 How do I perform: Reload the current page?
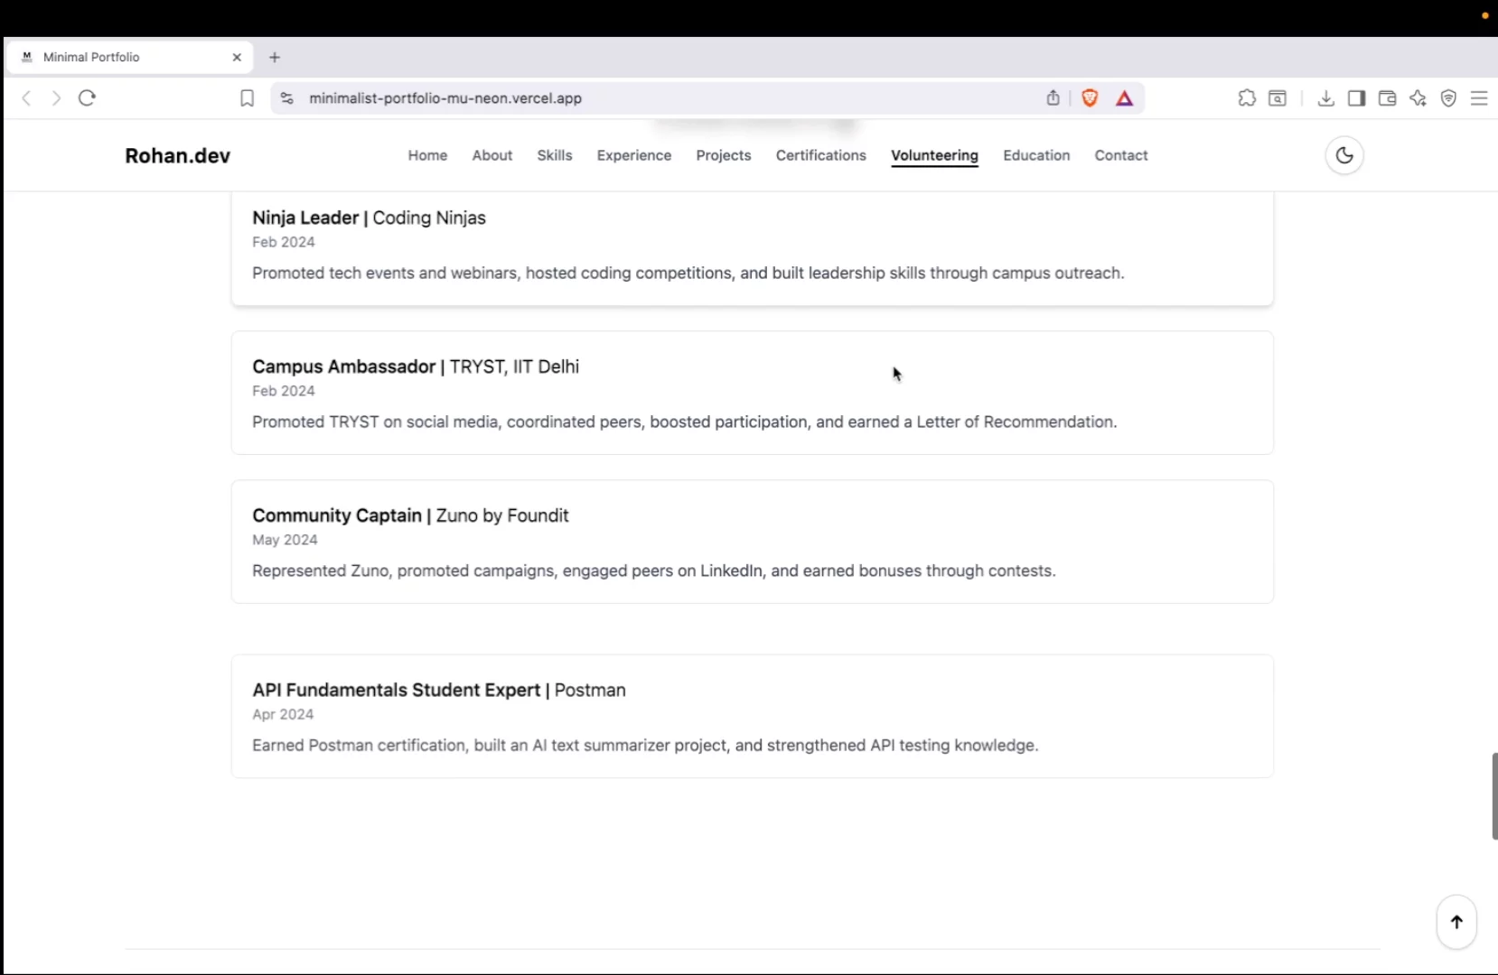(87, 98)
